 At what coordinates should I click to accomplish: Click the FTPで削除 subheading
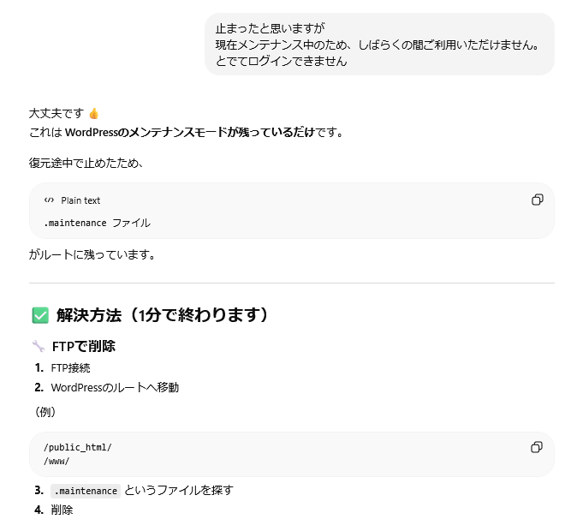click(84, 347)
